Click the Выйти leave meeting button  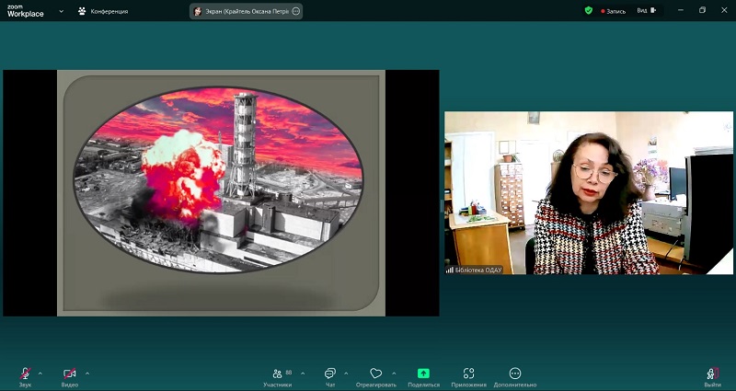712,374
